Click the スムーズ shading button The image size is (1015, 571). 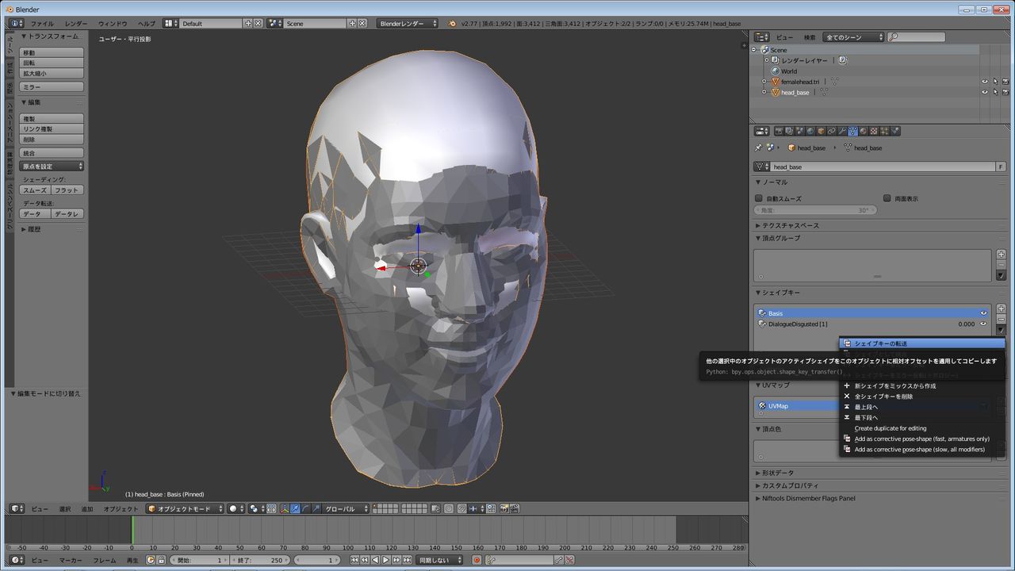(x=35, y=190)
